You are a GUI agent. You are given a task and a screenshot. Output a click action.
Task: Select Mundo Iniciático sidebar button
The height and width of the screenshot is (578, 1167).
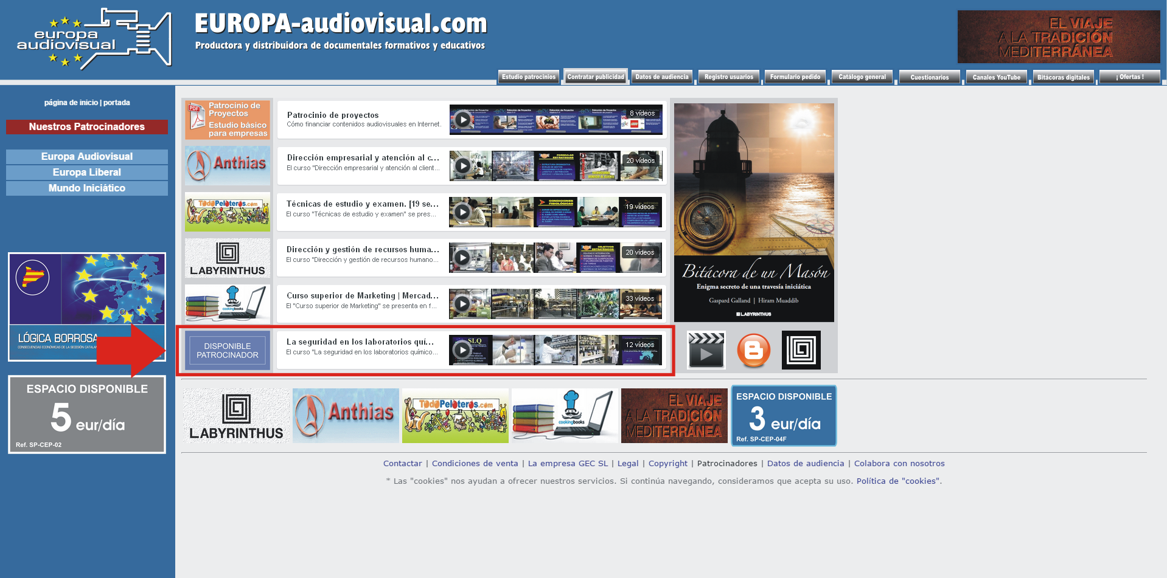coord(87,188)
